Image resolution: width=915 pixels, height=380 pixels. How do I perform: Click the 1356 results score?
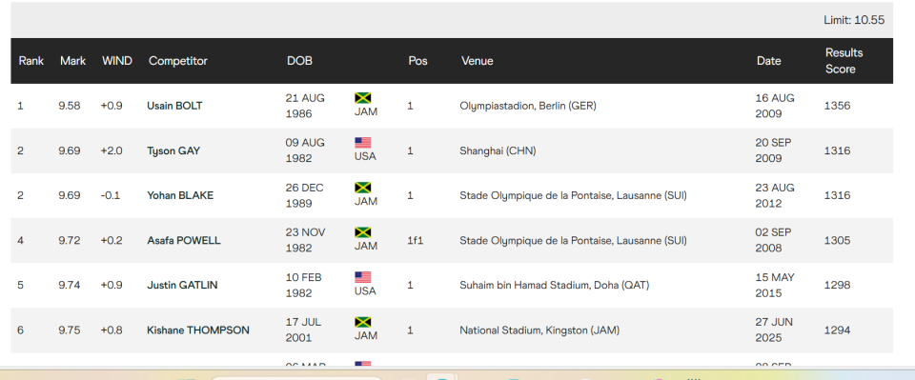pyautogui.click(x=838, y=106)
